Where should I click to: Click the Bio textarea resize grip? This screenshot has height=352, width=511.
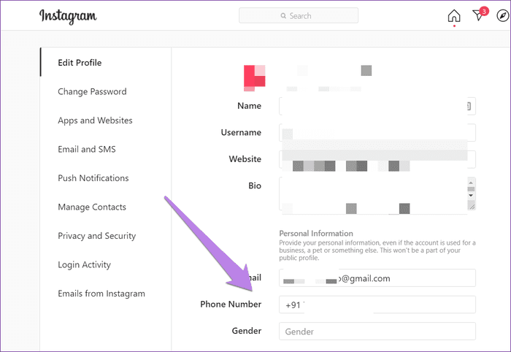tap(472, 205)
